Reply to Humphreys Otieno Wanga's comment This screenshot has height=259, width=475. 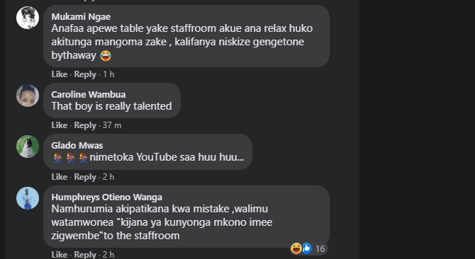[x=85, y=255]
